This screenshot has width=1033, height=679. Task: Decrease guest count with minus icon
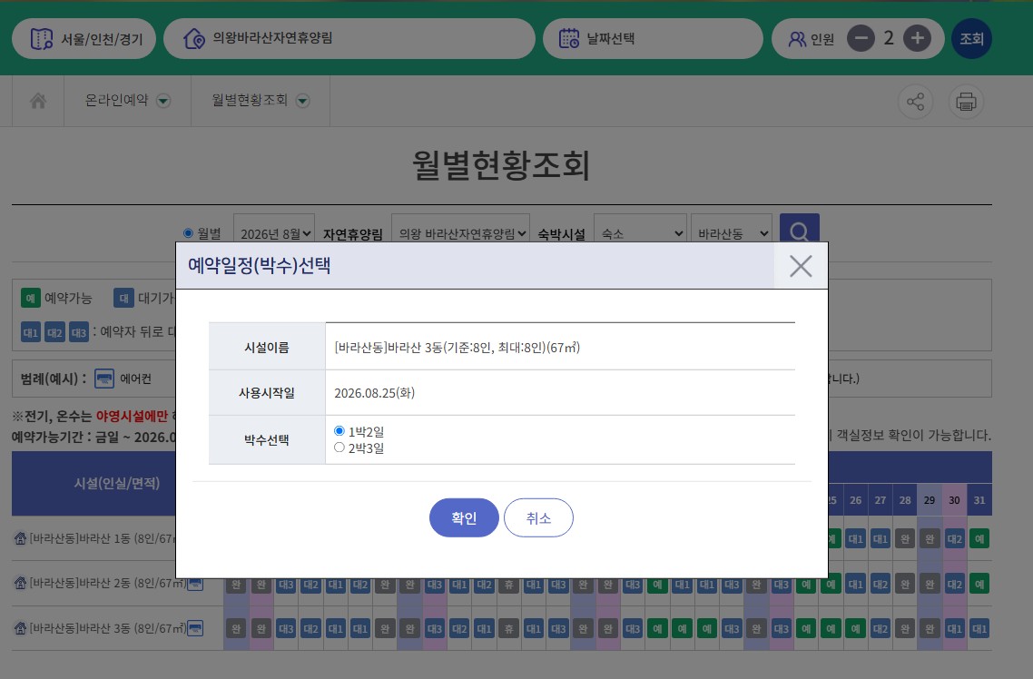click(x=861, y=38)
